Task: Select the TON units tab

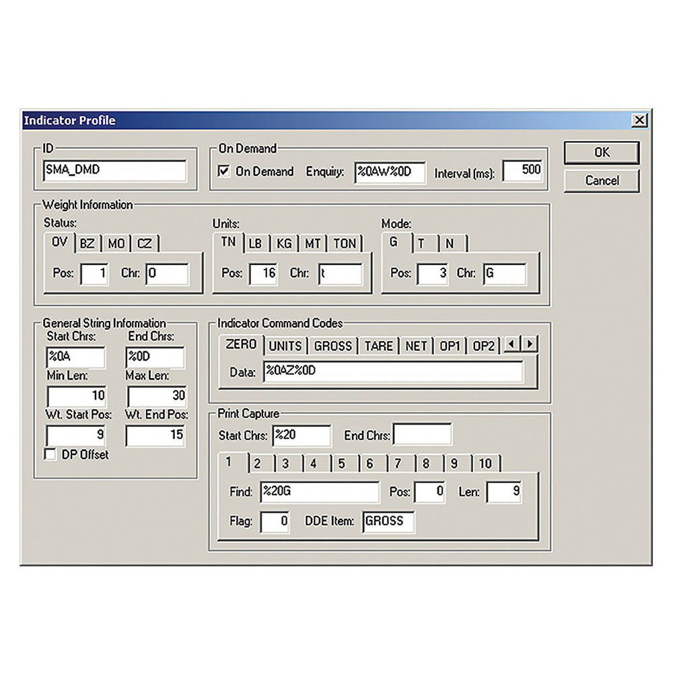Action: click(345, 244)
